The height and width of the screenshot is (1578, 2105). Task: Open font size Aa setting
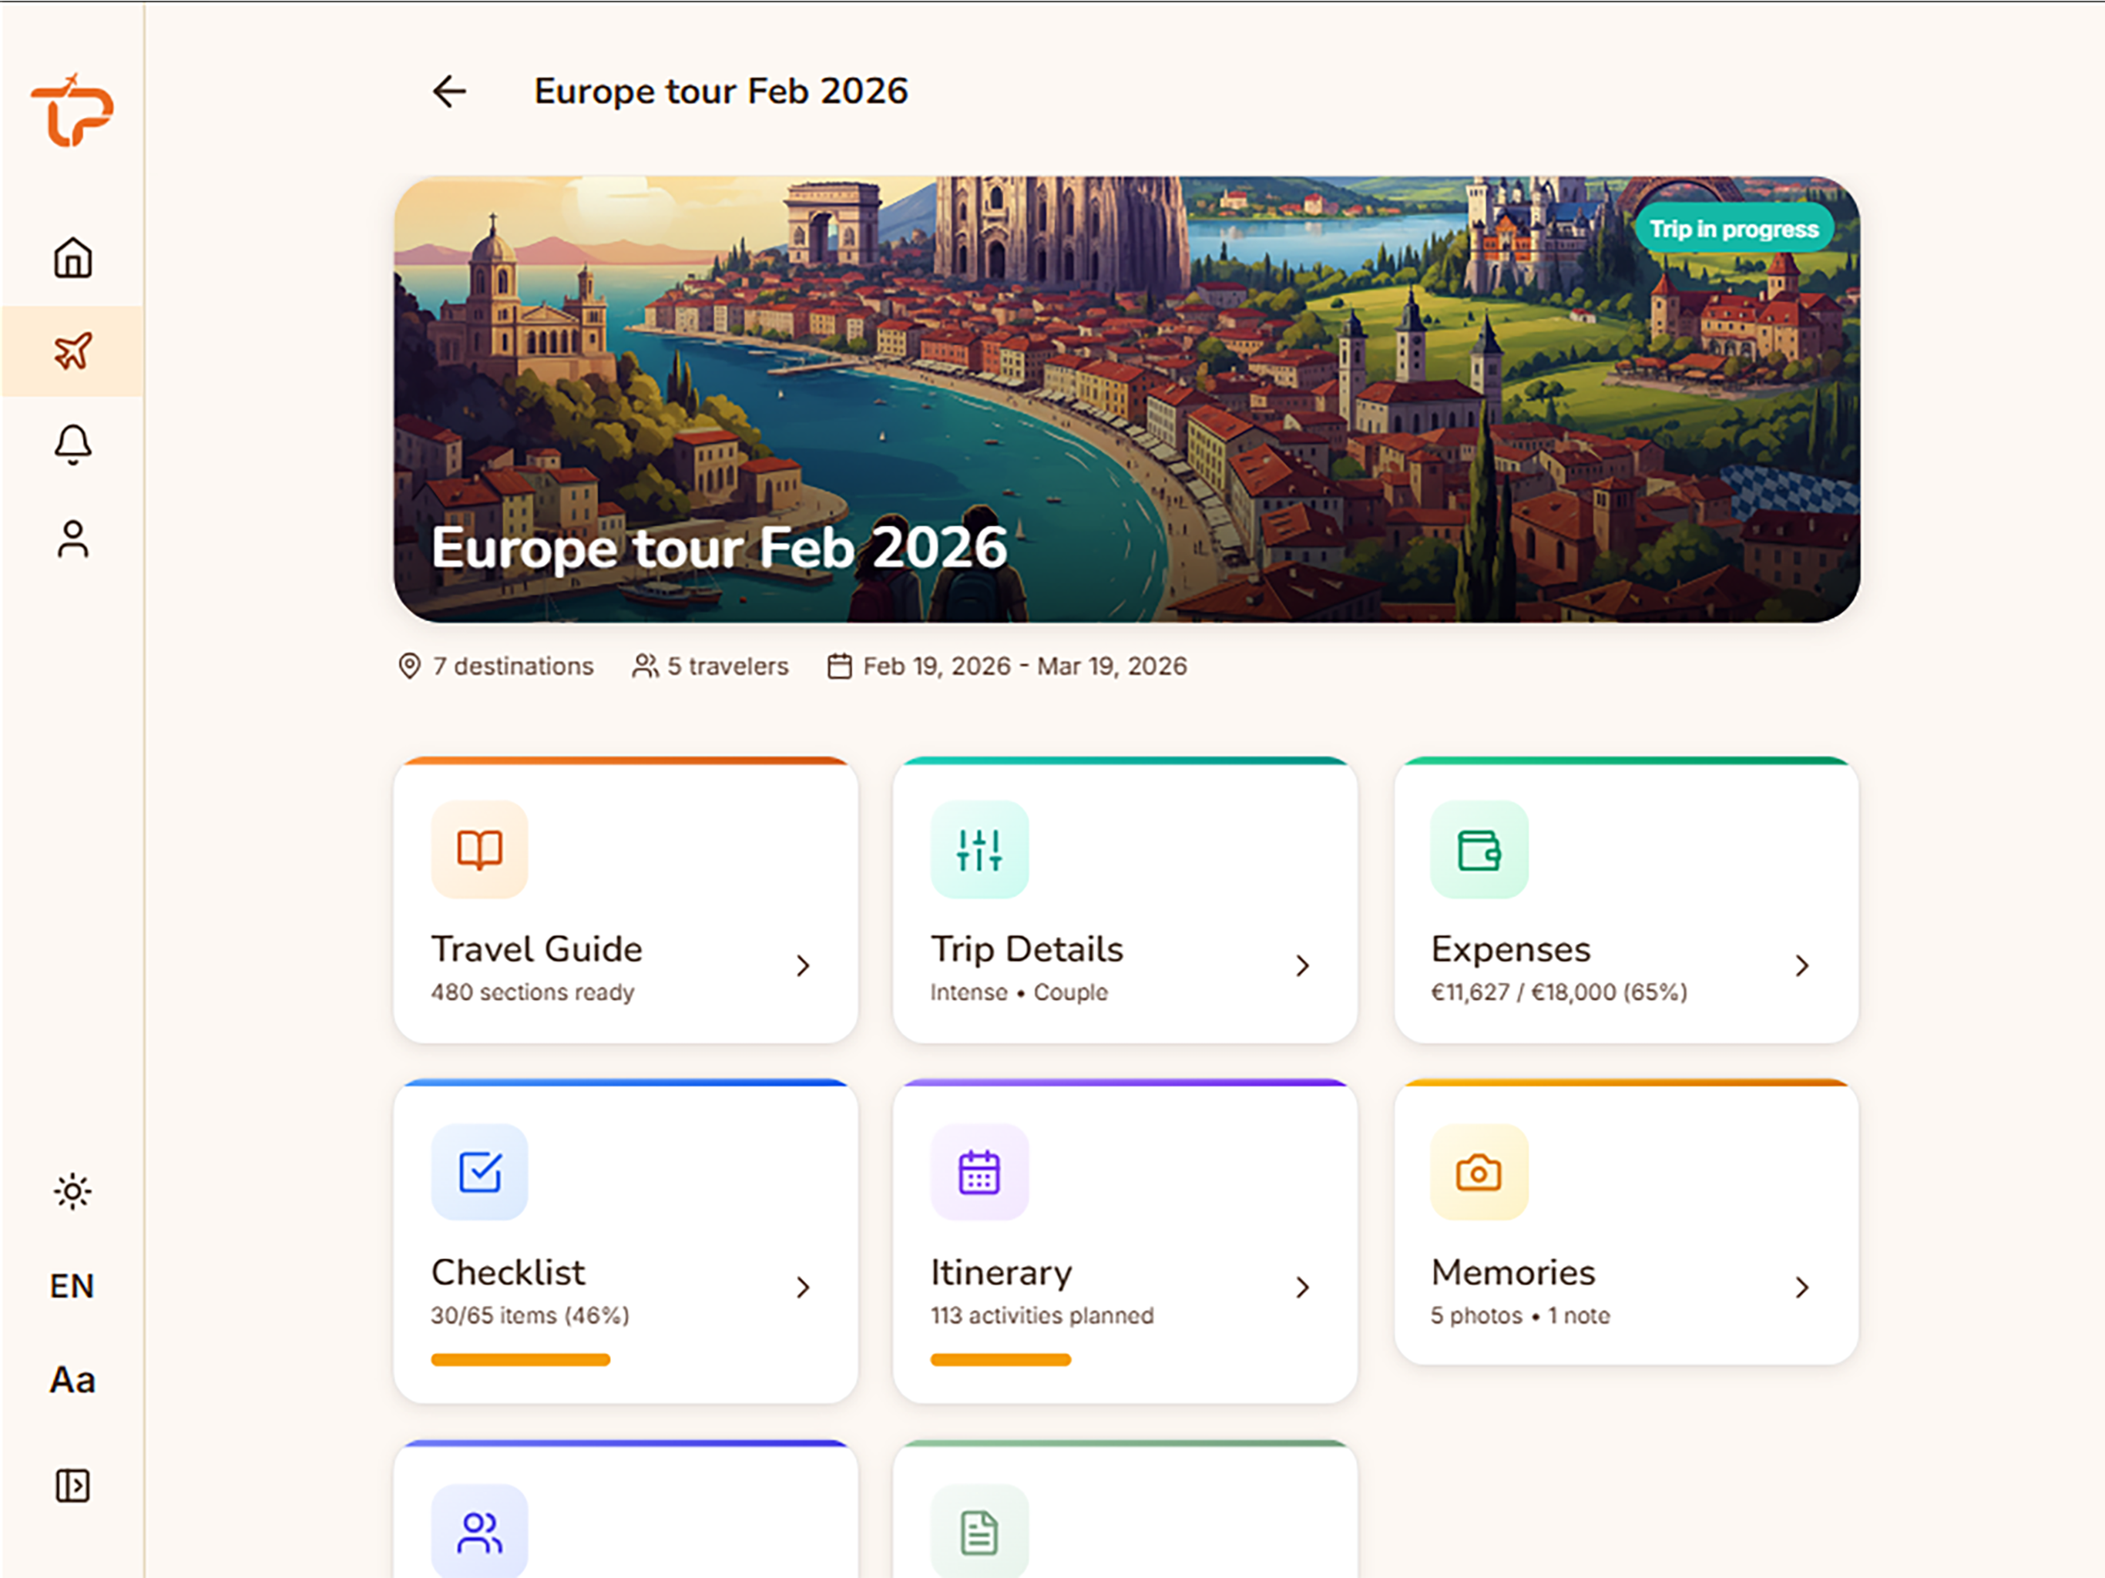(72, 1380)
